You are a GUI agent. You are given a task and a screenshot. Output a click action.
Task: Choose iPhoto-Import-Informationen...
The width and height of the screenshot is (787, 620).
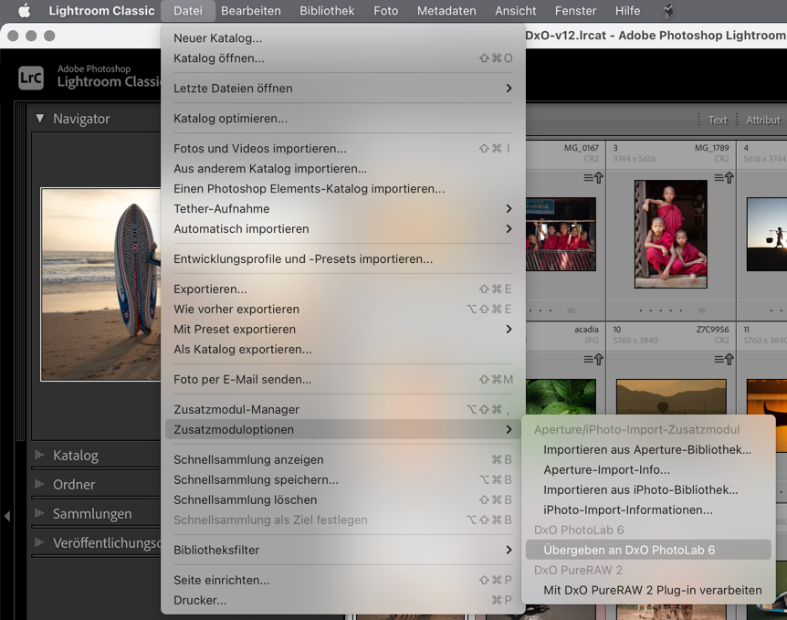648,510
